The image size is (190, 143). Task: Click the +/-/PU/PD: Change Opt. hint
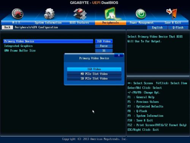click(144, 93)
